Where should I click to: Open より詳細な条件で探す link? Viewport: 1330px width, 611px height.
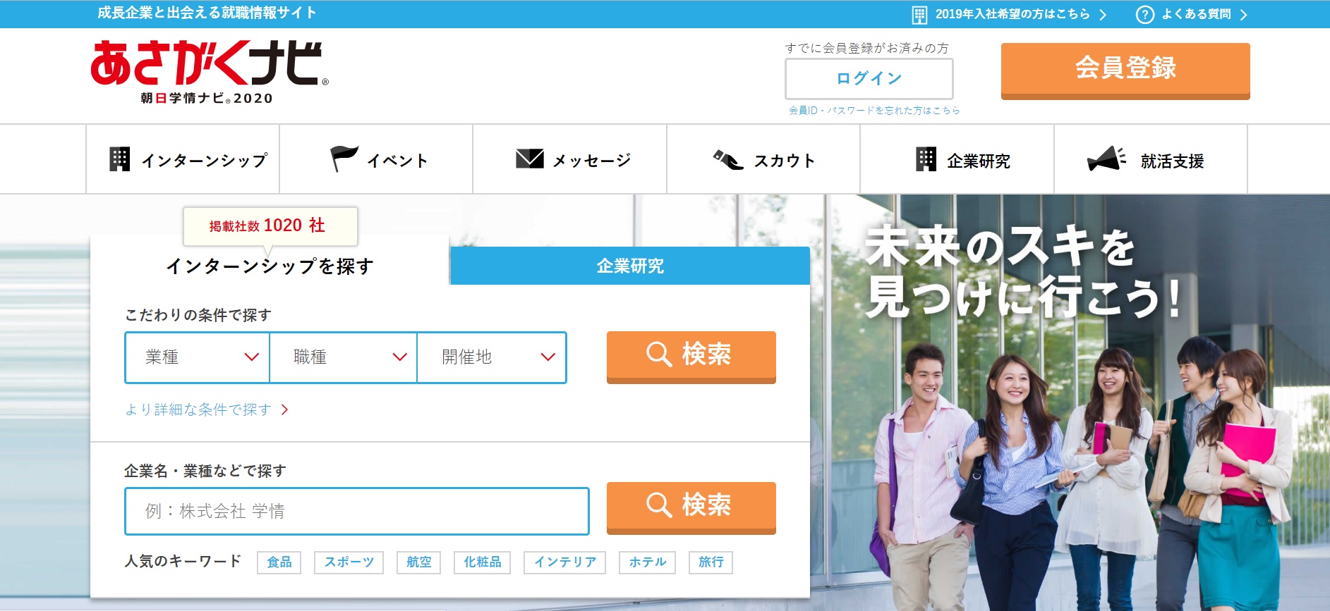point(205,409)
